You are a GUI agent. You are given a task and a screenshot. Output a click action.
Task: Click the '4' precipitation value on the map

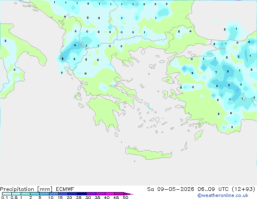75,45
